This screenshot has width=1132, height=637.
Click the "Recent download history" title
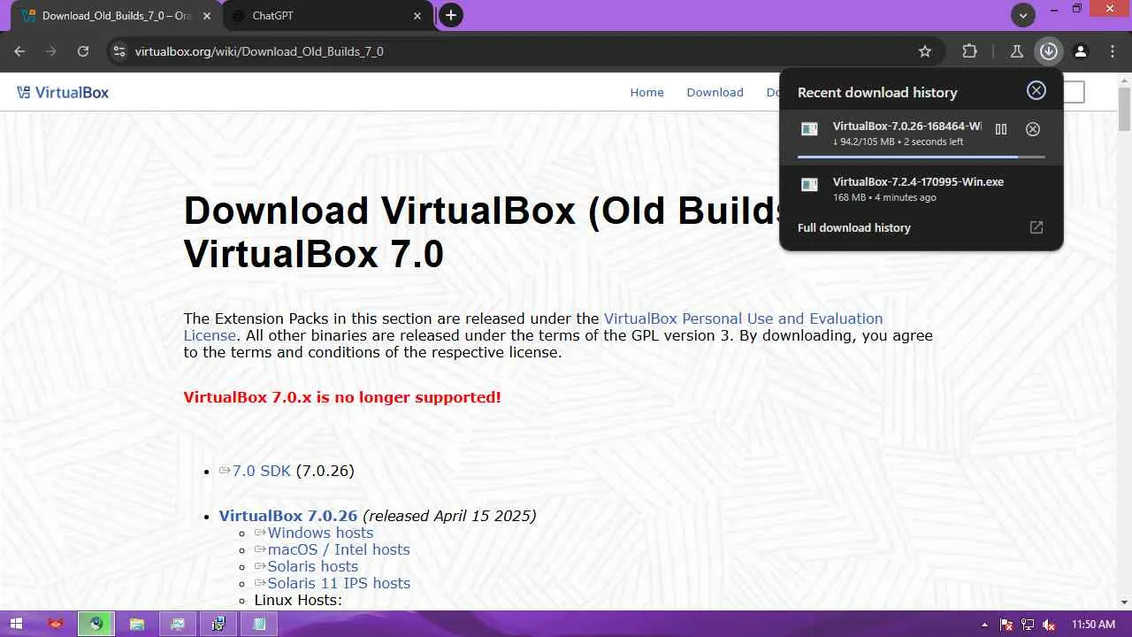tap(877, 92)
